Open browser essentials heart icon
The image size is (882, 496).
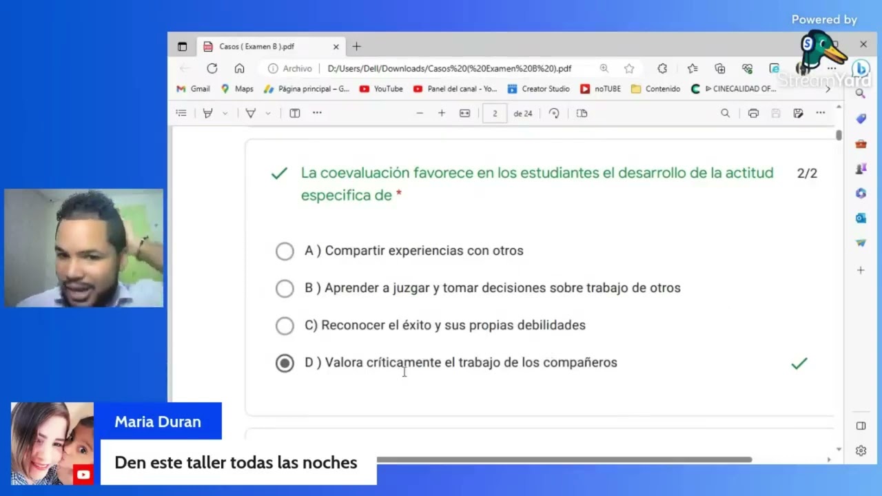coord(748,68)
